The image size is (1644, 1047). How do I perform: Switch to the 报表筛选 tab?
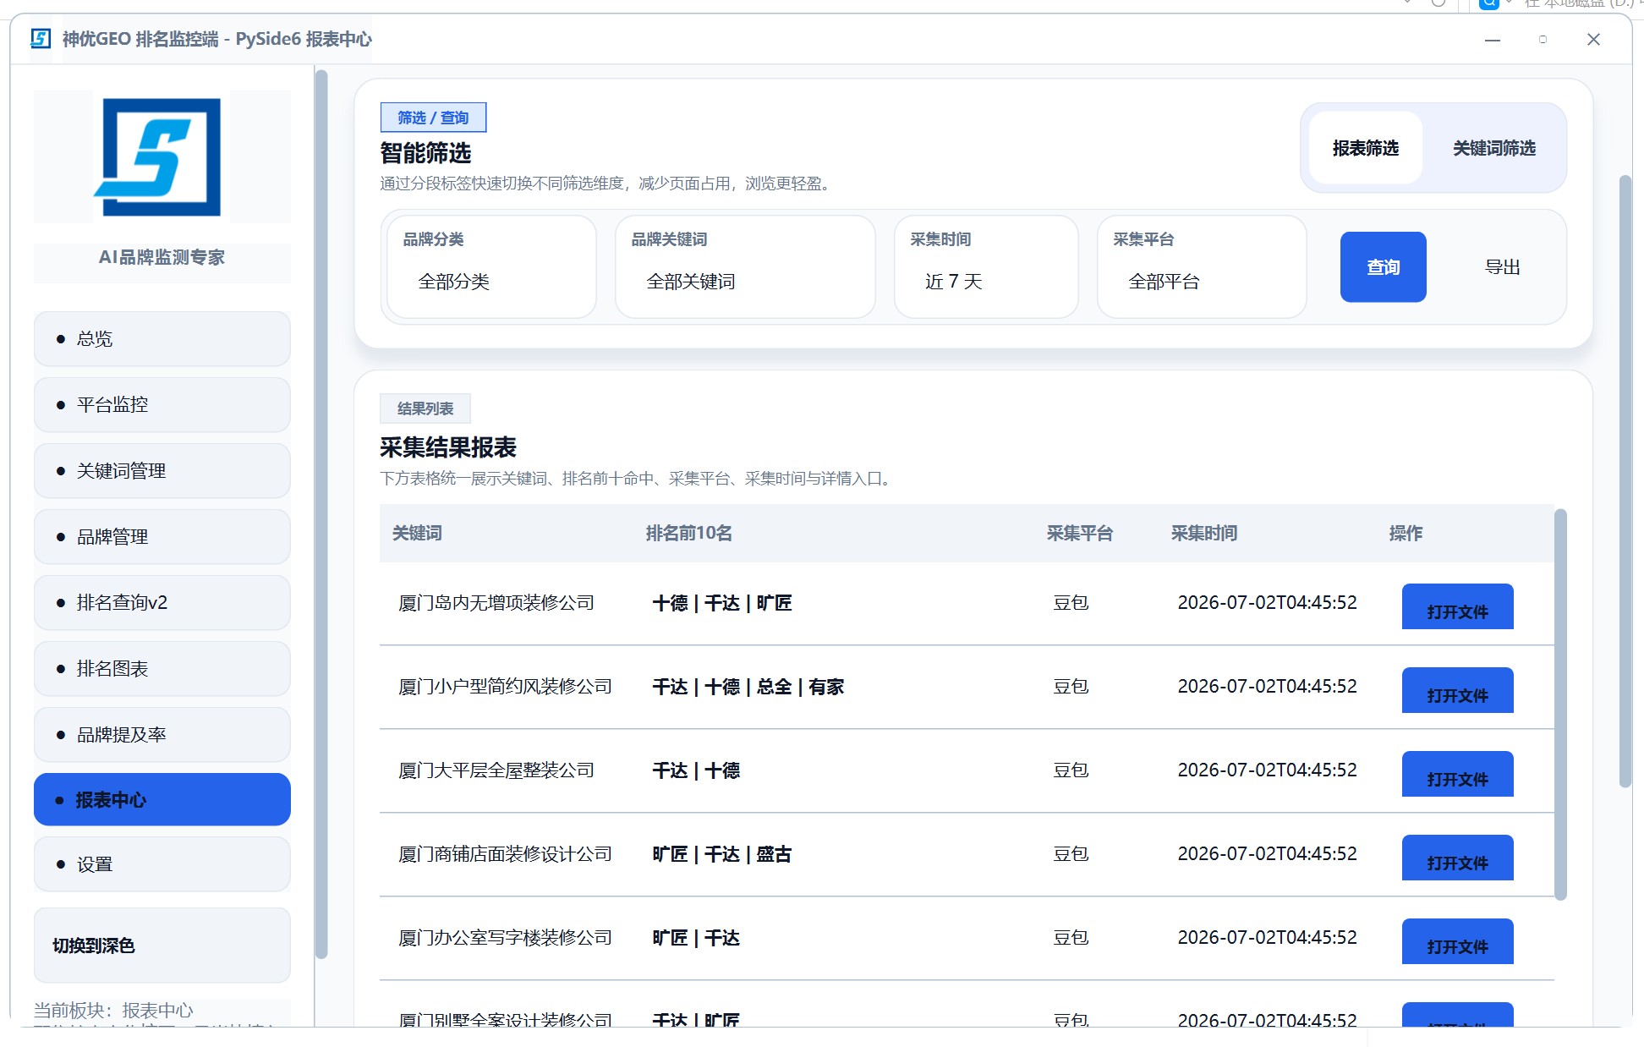click(1365, 148)
